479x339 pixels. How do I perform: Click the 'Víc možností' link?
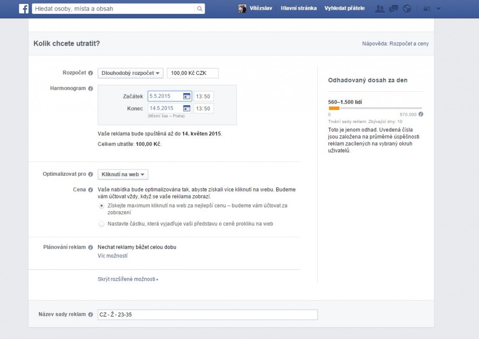click(113, 256)
